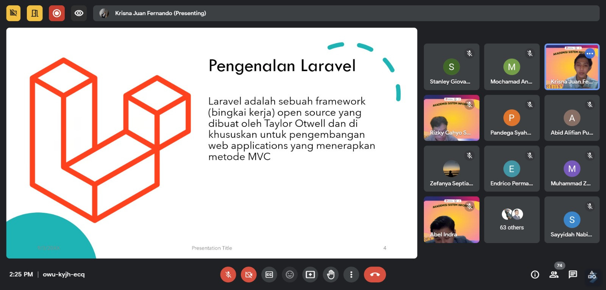This screenshot has width=606, height=290.
Task: Select Abid Alifian Pu participant tile
Action: [x=572, y=118]
